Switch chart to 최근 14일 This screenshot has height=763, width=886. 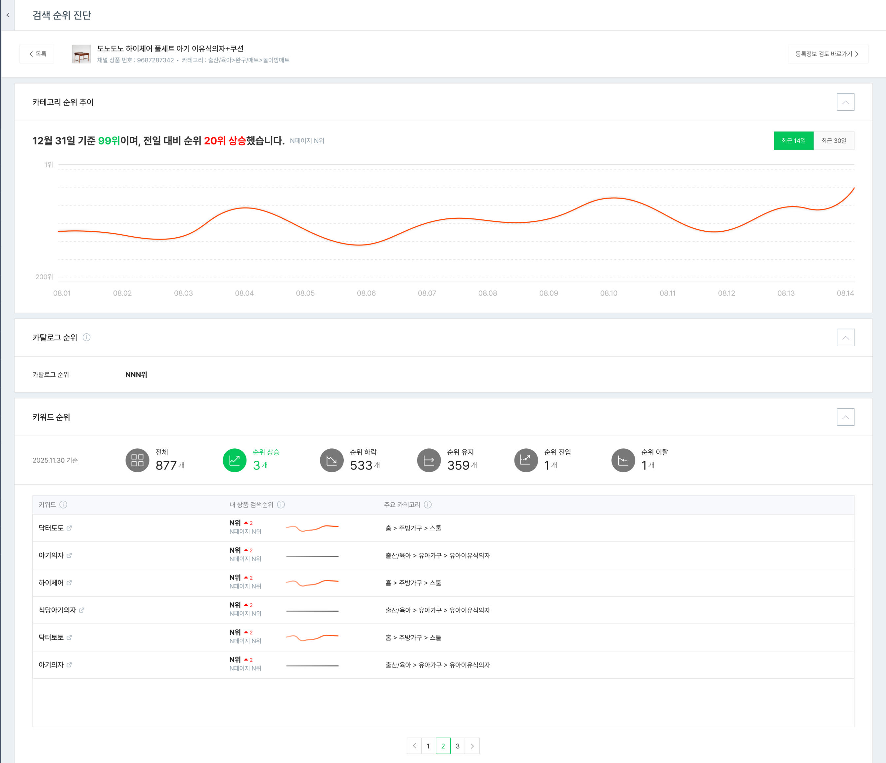pyautogui.click(x=793, y=141)
